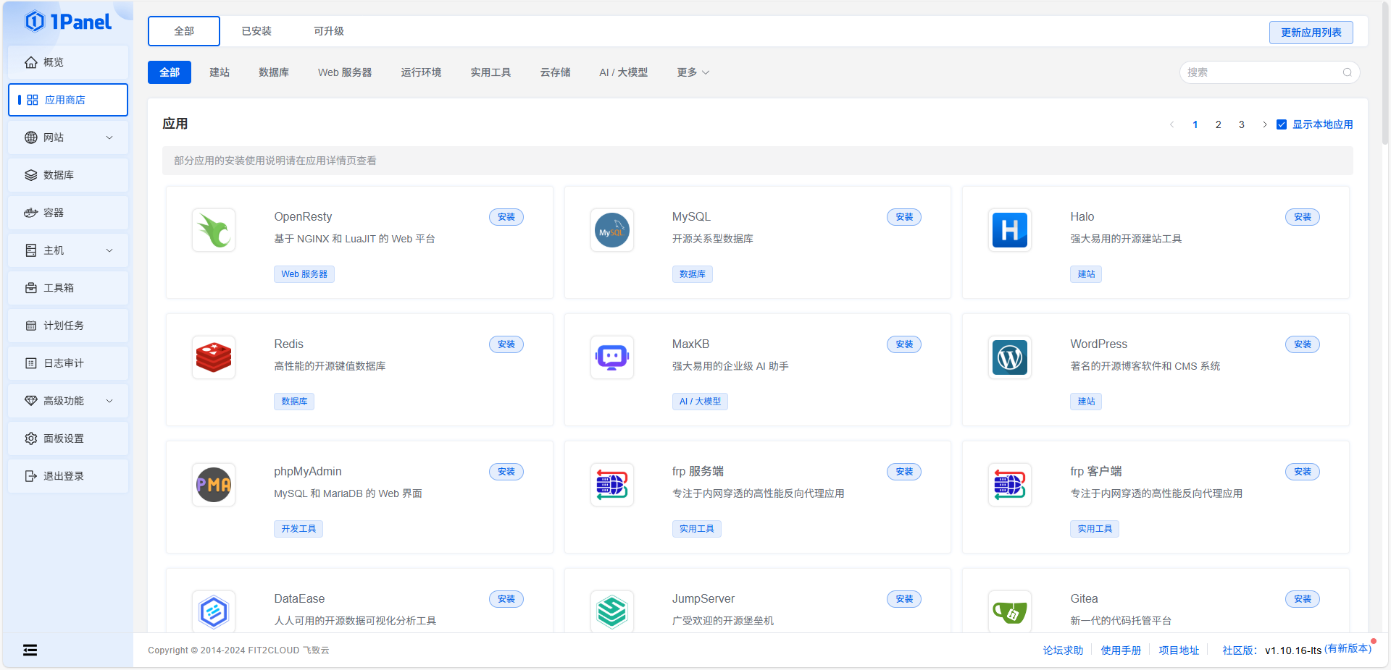Click the 数据库 tag under Redis

[x=294, y=402]
